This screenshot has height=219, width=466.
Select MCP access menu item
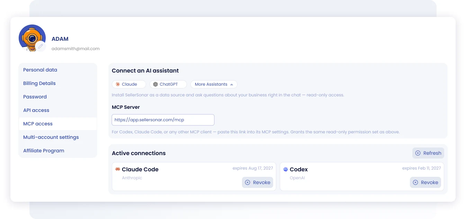[x=58, y=124]
